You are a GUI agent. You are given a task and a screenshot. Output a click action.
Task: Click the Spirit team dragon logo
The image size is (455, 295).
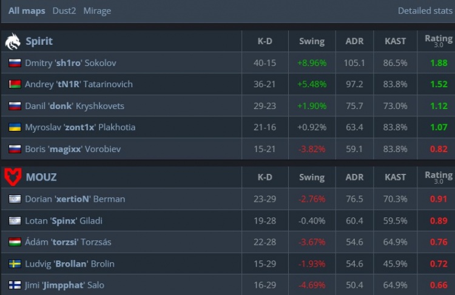pyautogui.click(x=13, y=41)
